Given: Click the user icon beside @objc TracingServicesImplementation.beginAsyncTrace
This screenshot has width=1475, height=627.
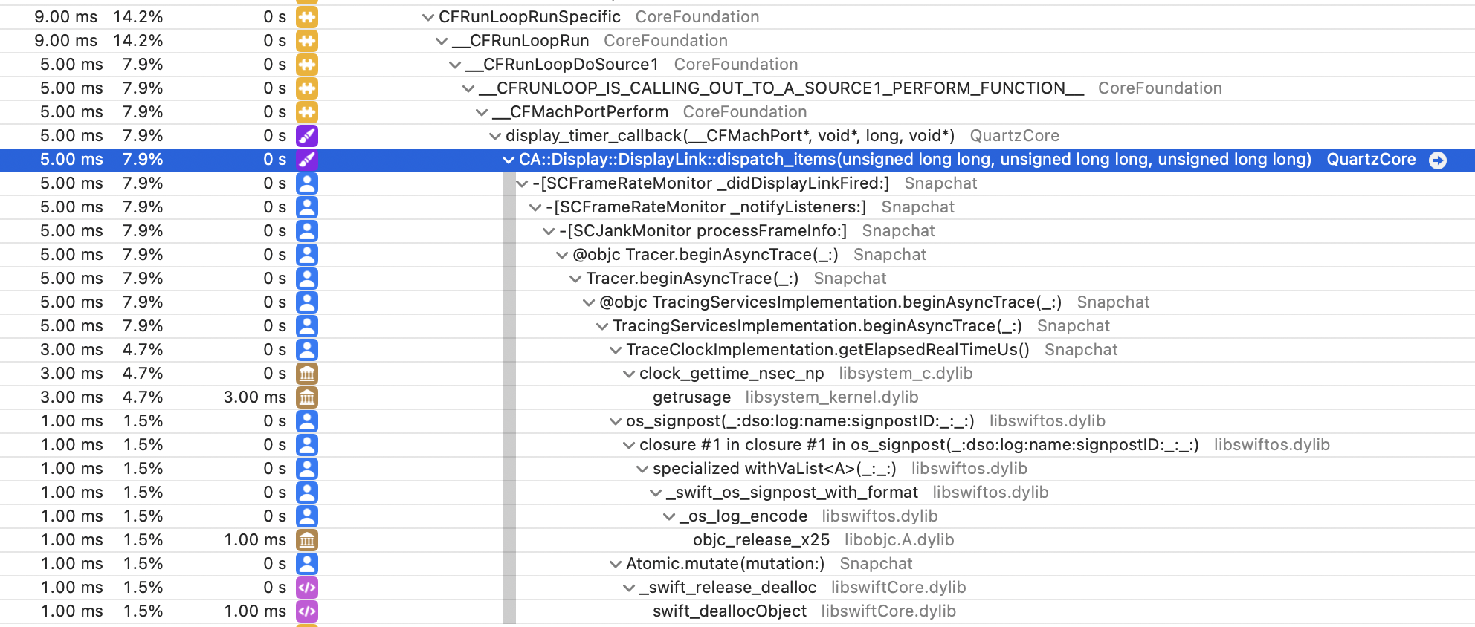Looking at the screenshot, I should (x=307, y=302).
